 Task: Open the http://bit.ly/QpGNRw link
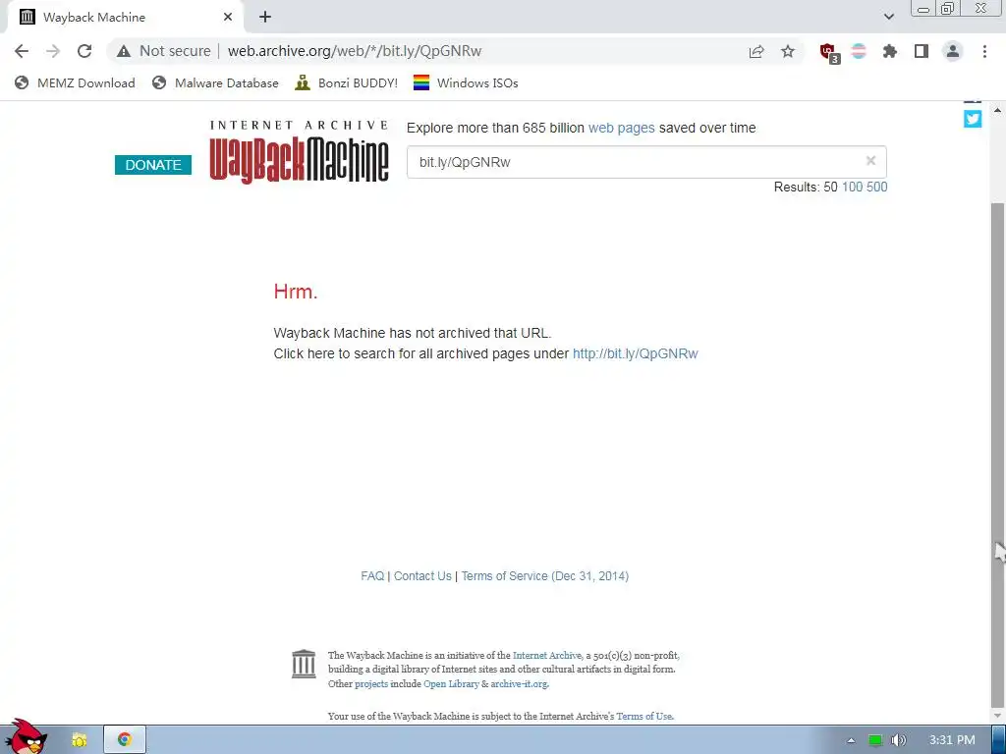point(636,353)
